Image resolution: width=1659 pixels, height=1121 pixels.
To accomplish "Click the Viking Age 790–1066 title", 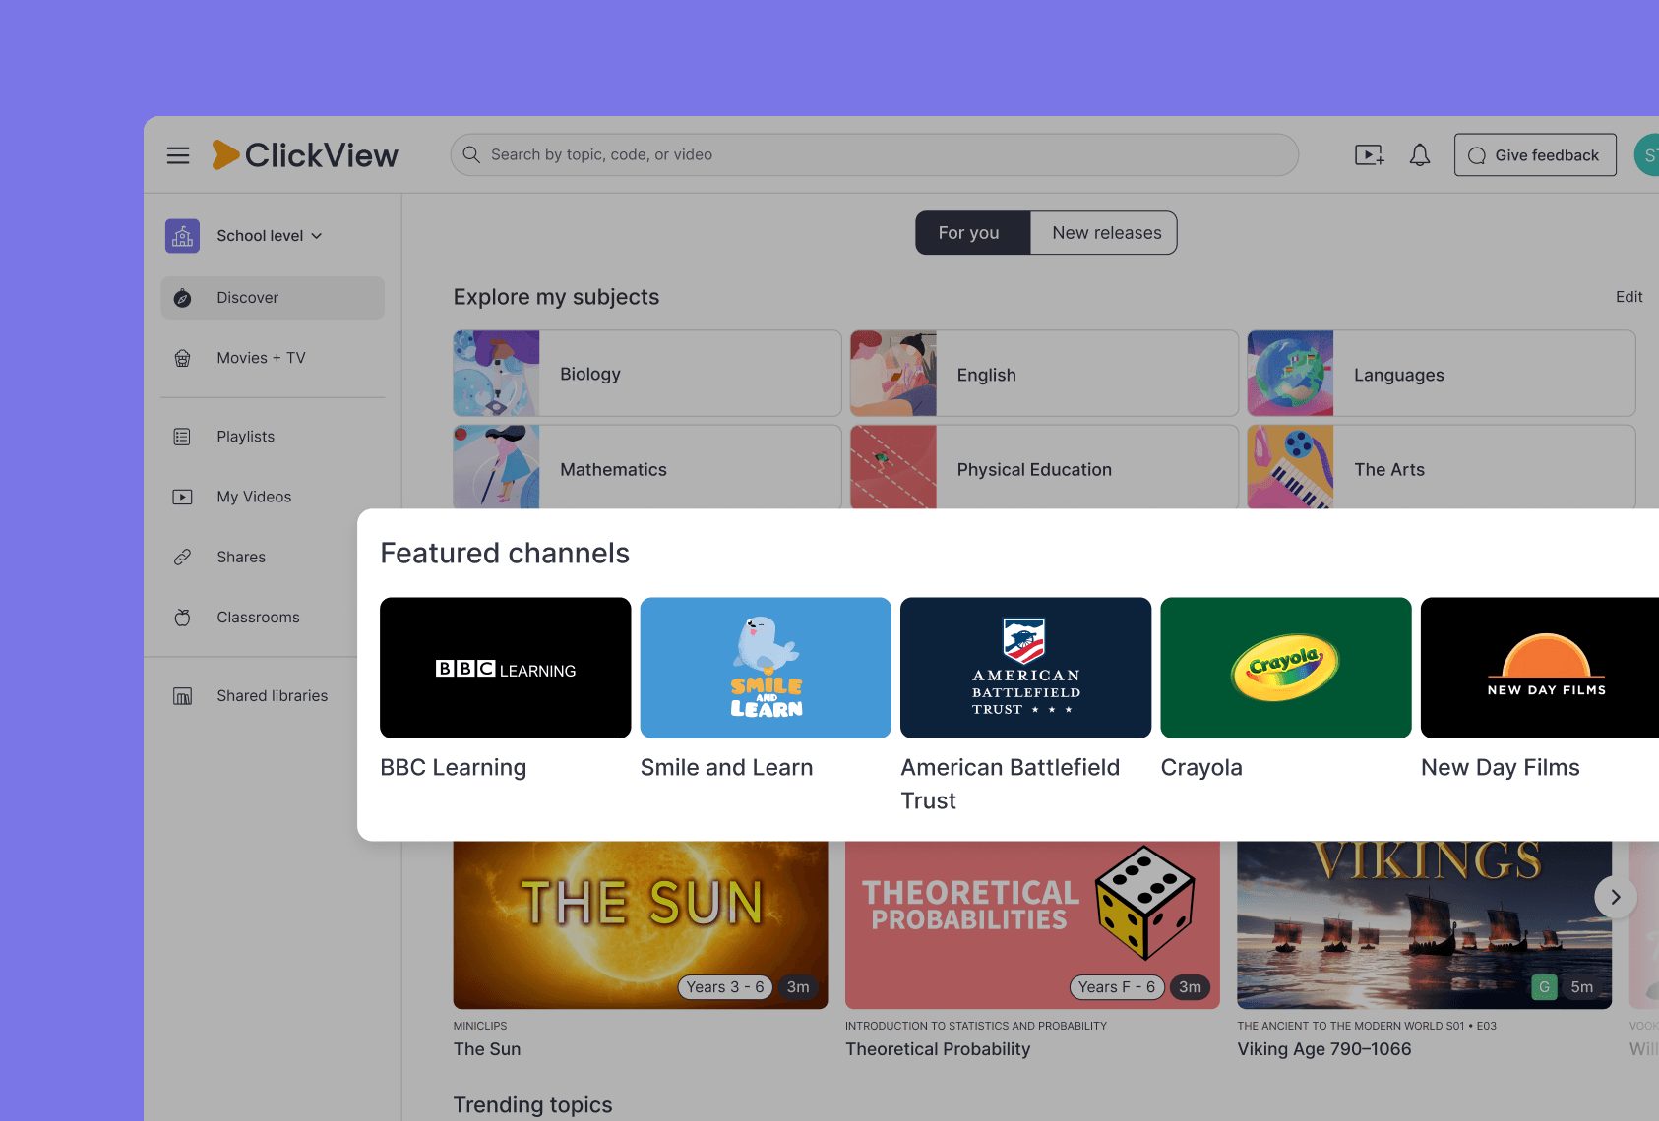I will 1324,1049.
